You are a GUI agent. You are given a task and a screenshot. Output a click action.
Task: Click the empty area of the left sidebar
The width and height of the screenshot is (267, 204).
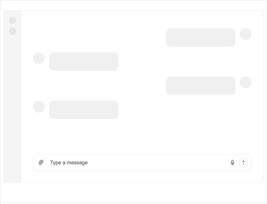tap(12, 104)
